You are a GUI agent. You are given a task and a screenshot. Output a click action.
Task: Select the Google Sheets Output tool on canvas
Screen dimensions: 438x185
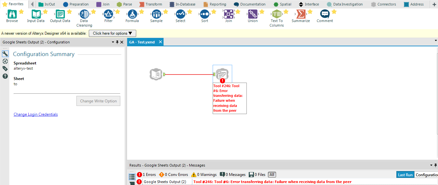[x=222, y=74]
